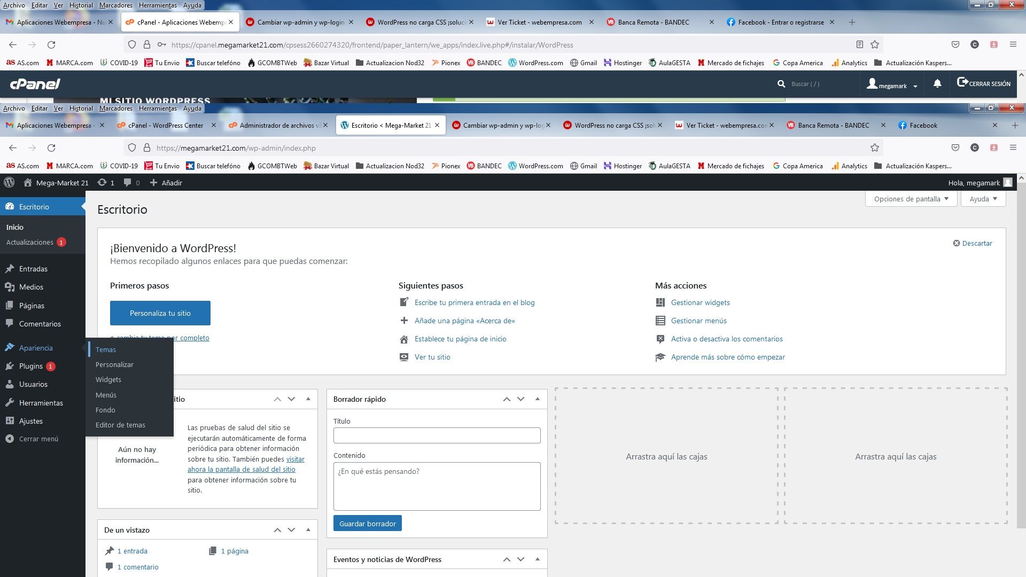1026x577 pixels.
Task: Click Establece tu página de inicio
Action: tap(461, 339)
